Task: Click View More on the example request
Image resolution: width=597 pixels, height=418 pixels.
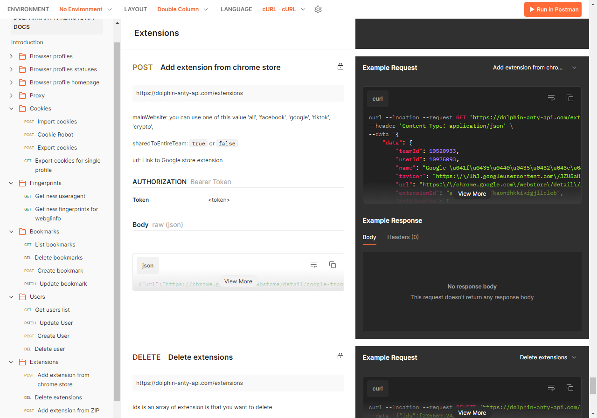Action: point(472,194)
